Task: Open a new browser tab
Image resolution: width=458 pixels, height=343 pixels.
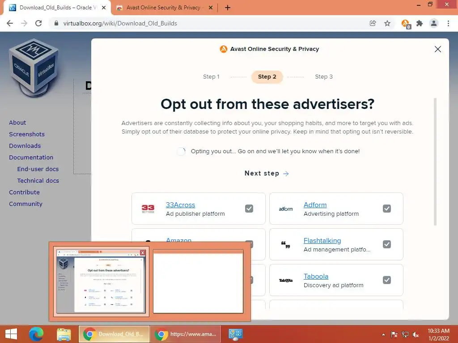Action: [228, 8]
